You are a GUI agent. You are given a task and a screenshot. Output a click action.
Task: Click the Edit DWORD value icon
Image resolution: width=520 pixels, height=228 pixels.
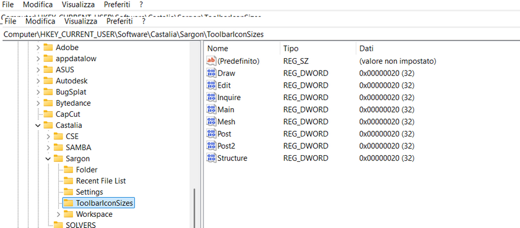coord(211,85)
